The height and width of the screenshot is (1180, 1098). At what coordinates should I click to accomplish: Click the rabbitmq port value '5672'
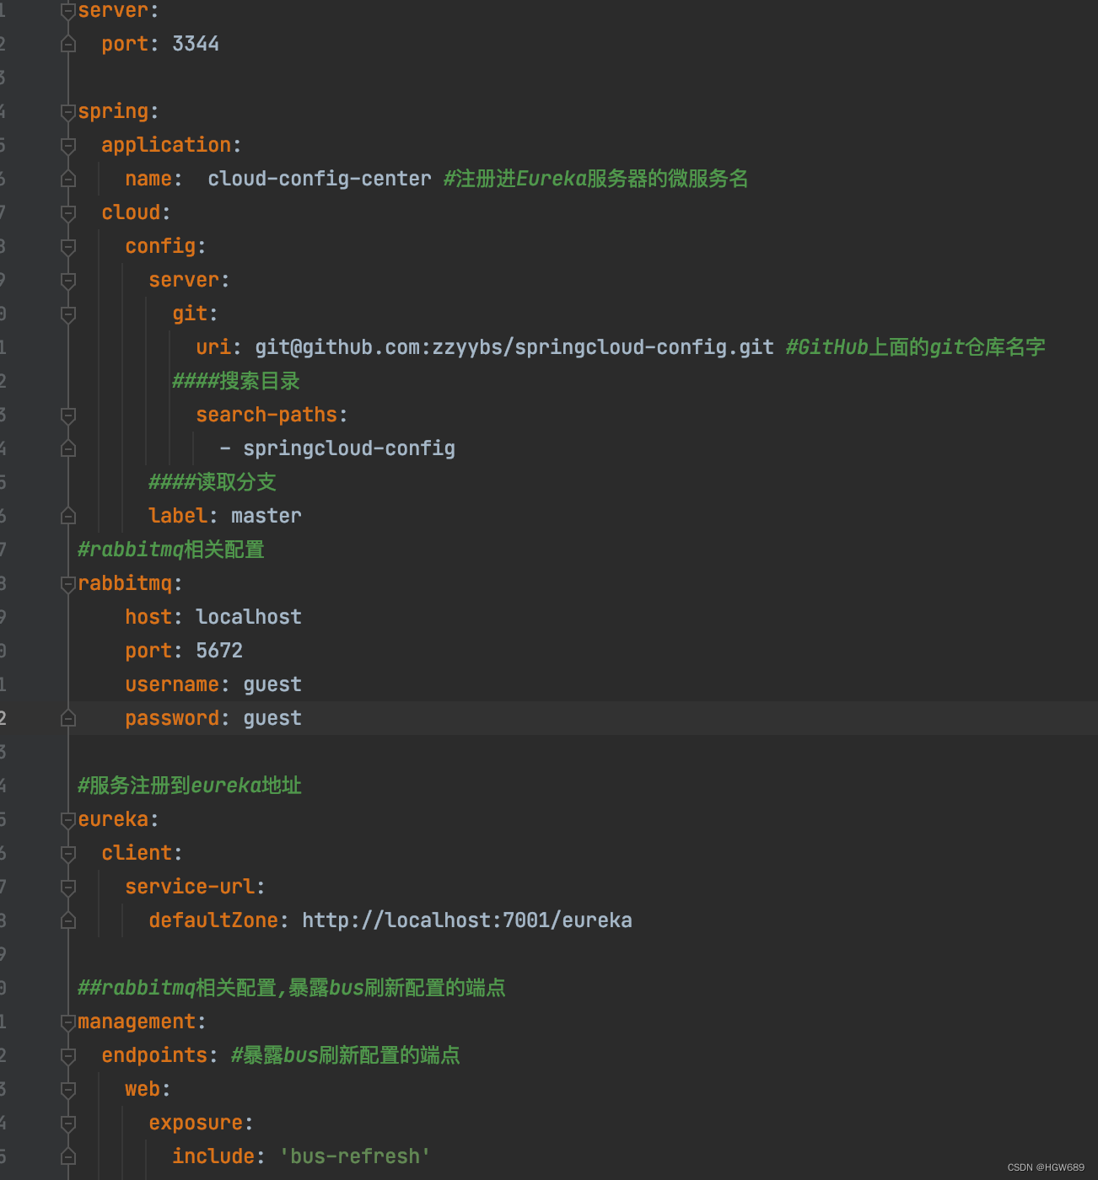click(219, 651)
